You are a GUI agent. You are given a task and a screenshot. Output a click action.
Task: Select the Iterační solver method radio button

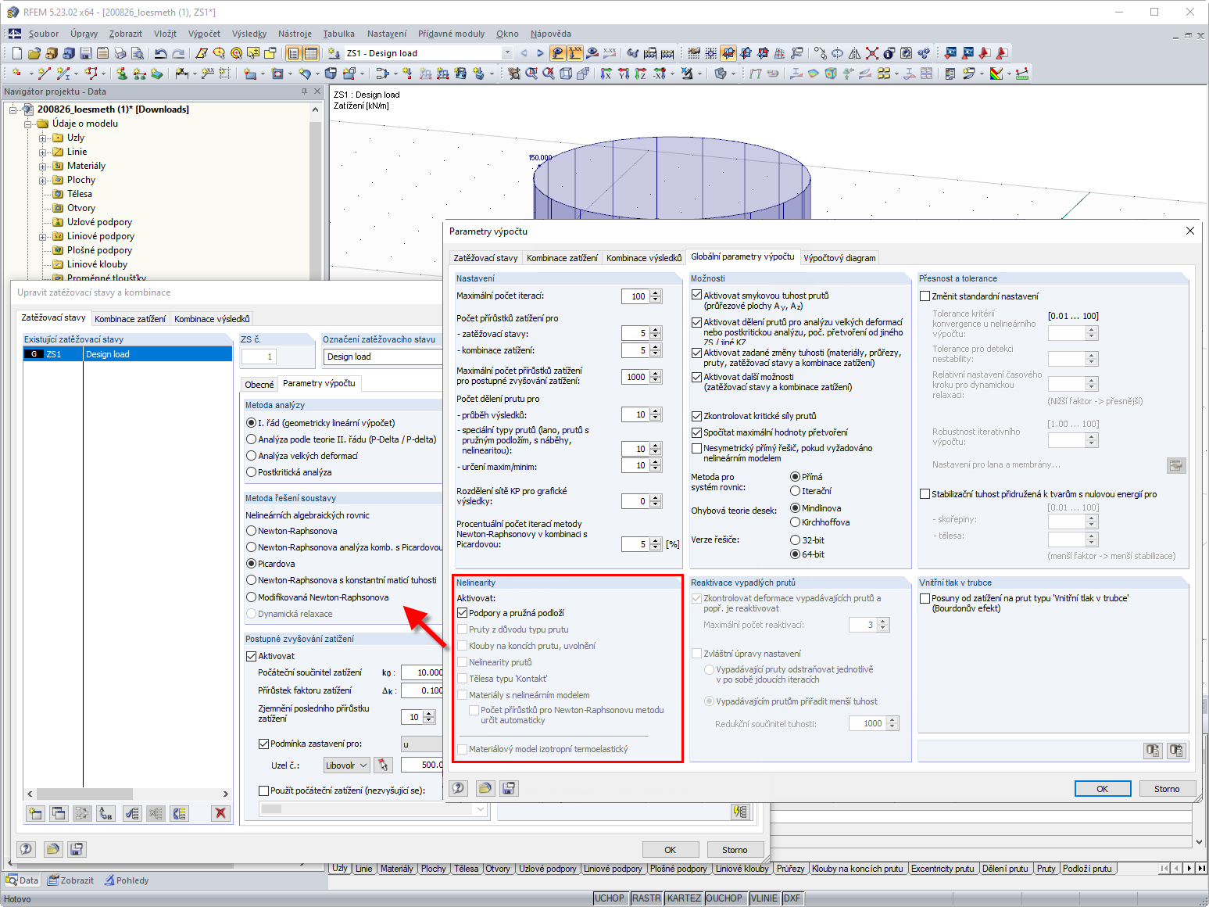pyautogui.click(x=796, y=491)
